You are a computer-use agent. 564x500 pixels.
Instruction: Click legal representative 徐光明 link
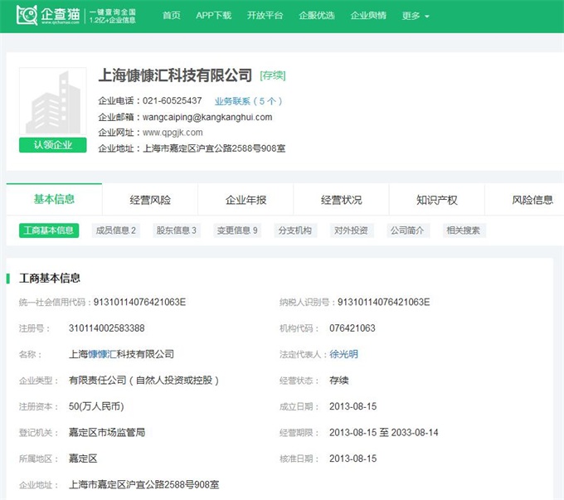coord(343,354)
